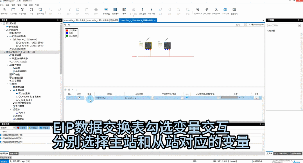Open the 编辑 menu
303x163 pixels.
pos(7,5)
